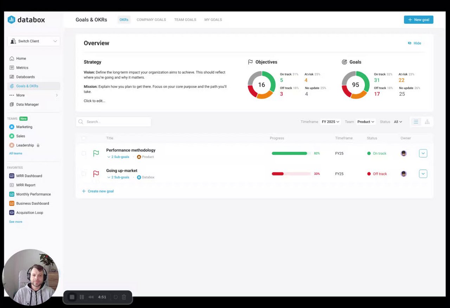Expand 2 Sub-goals under Performance methodology

[118, 157]
